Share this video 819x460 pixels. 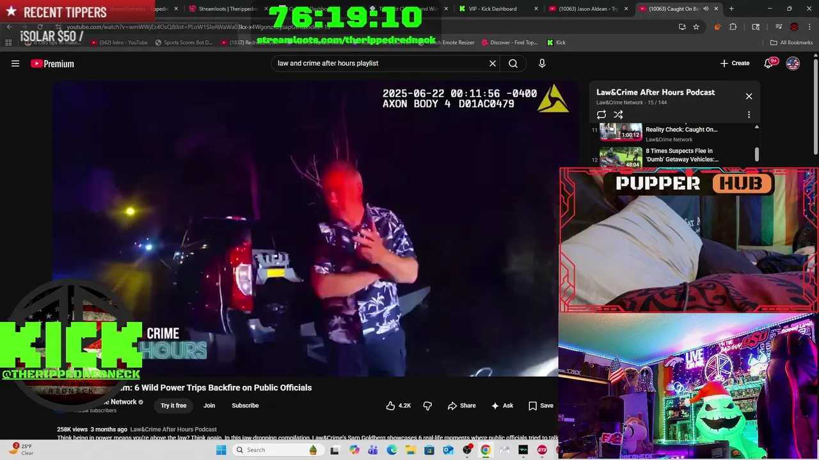pos(461,406)
